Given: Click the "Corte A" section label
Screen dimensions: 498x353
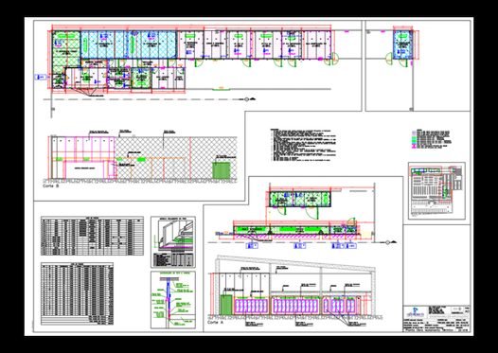Looking at the screenshot, I should [x=215, y=322].
